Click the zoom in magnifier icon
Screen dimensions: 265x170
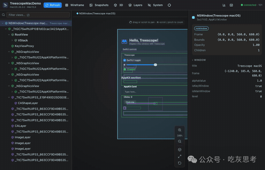tap(180, 130)
